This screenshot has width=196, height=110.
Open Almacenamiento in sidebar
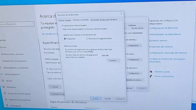tap(12, 74)
